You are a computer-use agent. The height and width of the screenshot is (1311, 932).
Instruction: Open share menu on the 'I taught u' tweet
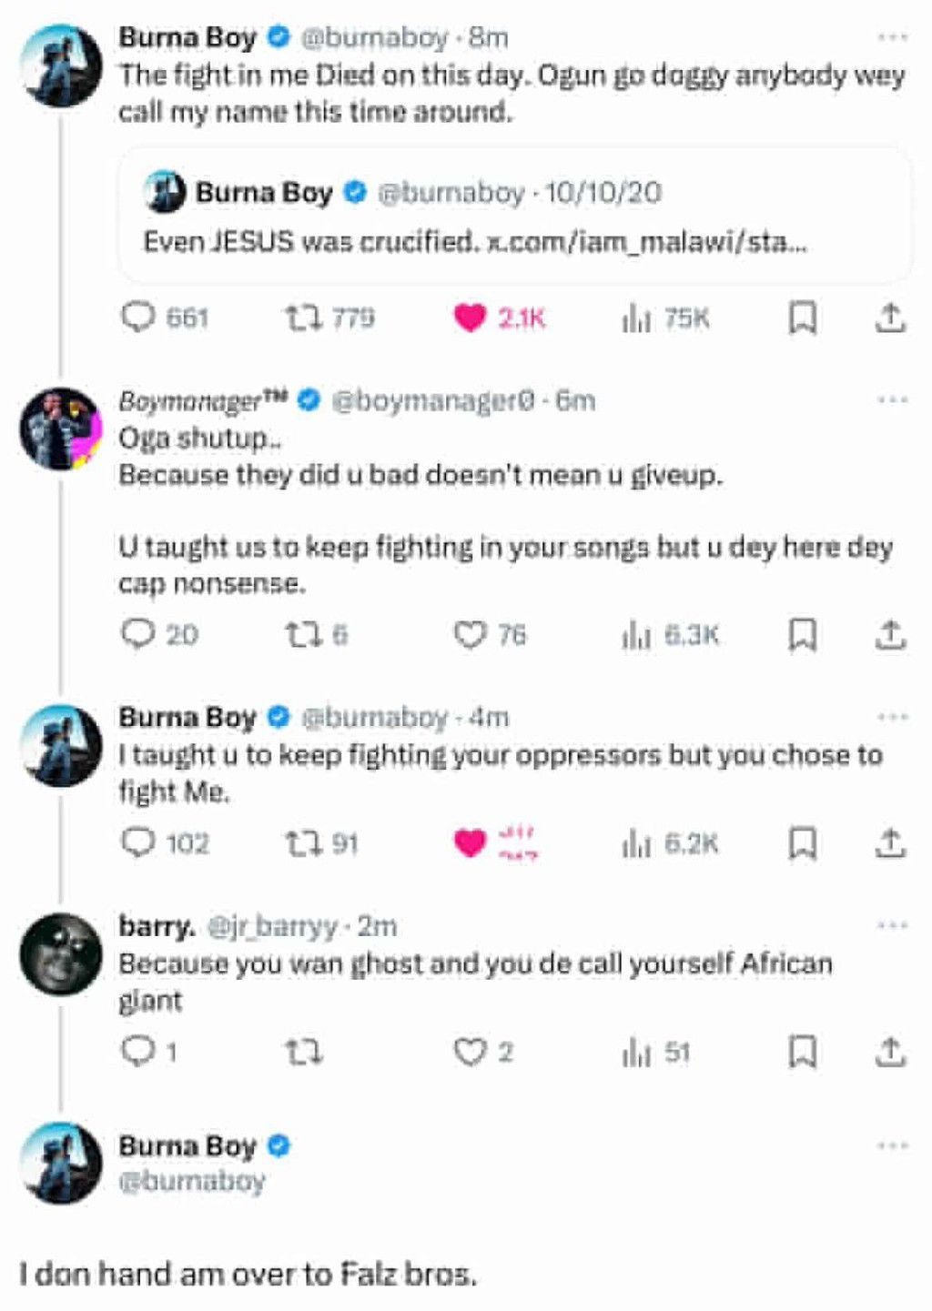tap(891, 844)
